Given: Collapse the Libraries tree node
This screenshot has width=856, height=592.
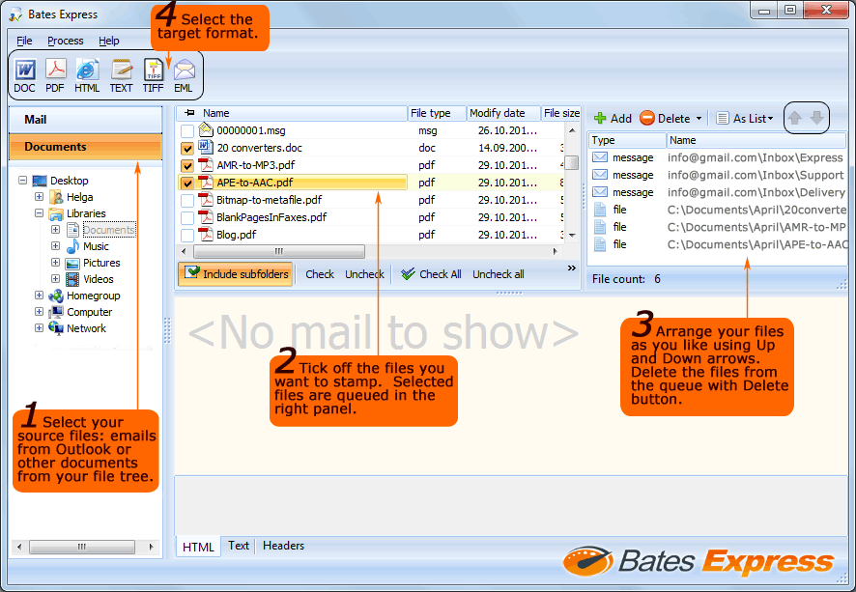Looking at the screenshot, I should coord(39,212).
